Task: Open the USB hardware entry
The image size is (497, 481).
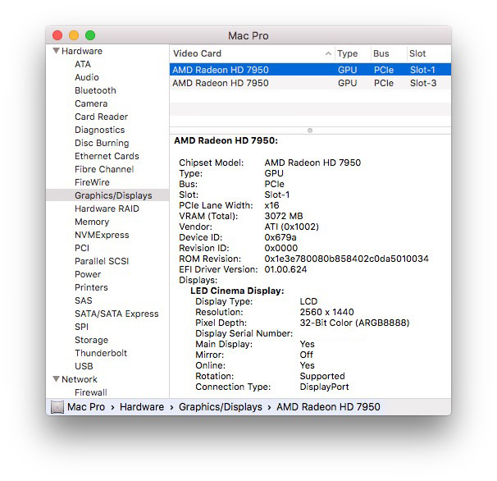Action: [84, 366]
